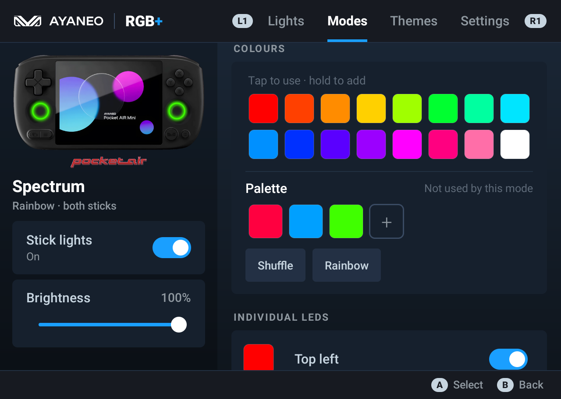
Task: Pick the deep blue colour swatch
Action: (x=299, y=144)
